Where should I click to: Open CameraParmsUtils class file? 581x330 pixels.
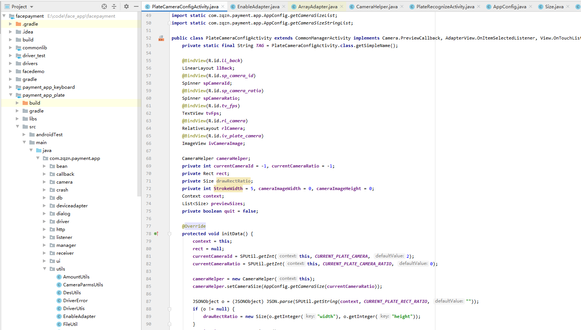pos(83,284)
